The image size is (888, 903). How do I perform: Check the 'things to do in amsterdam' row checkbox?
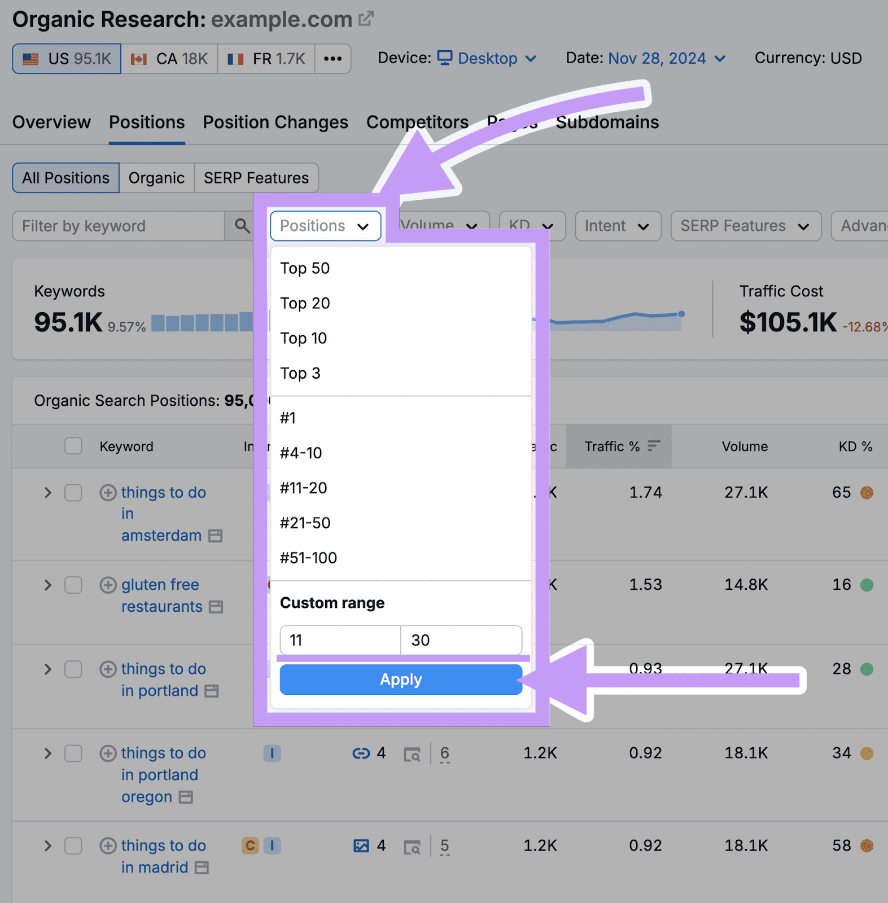(x=73, y=493)
